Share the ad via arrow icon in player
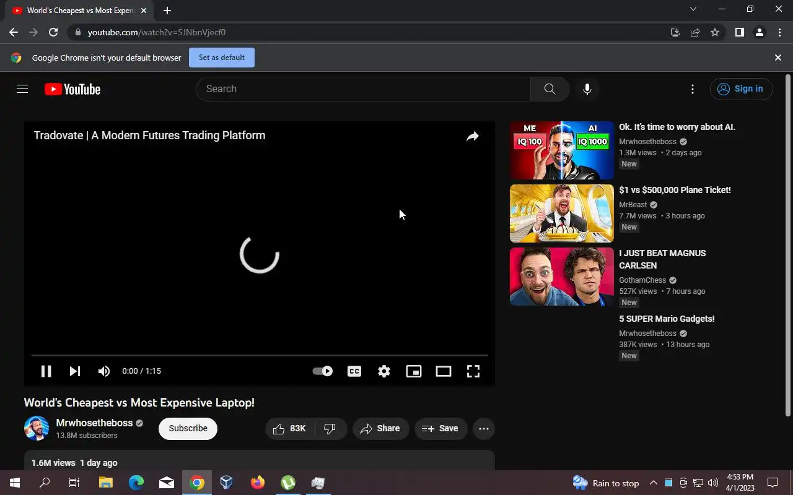Viewport: 793px width, 495px height. pos(472,136)
